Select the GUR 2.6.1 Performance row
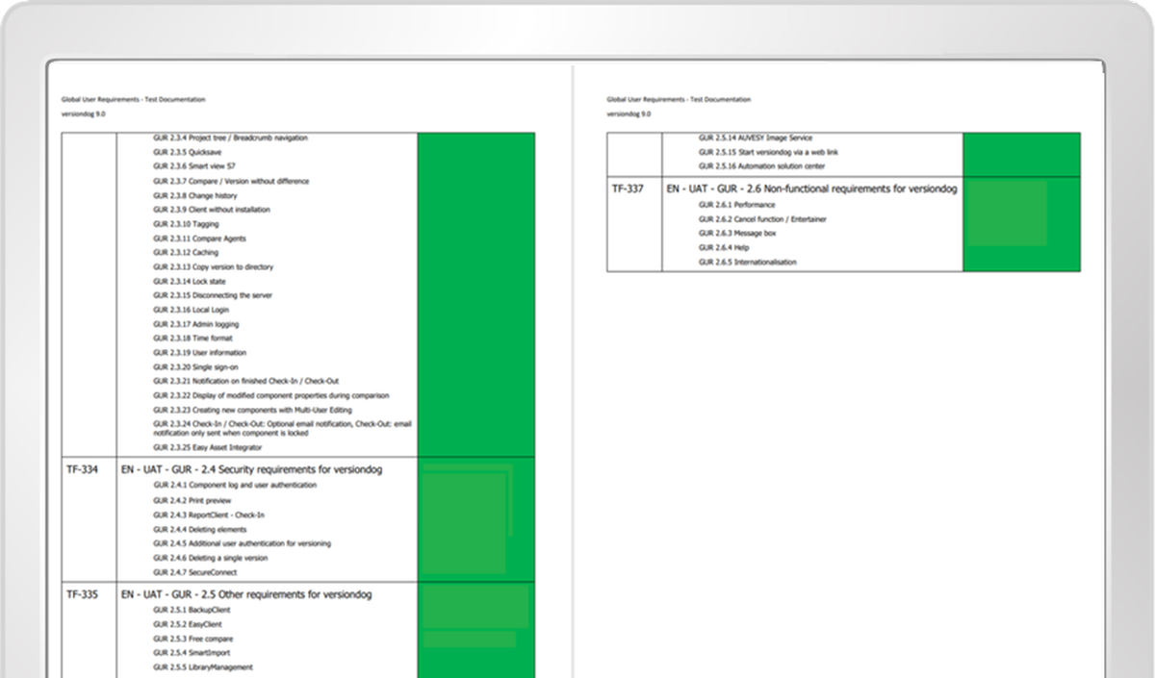 [x=736, y=205]
